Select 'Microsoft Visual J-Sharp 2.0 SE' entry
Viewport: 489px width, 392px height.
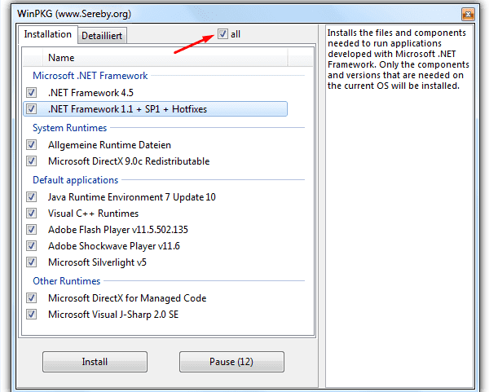coord(113,314)
